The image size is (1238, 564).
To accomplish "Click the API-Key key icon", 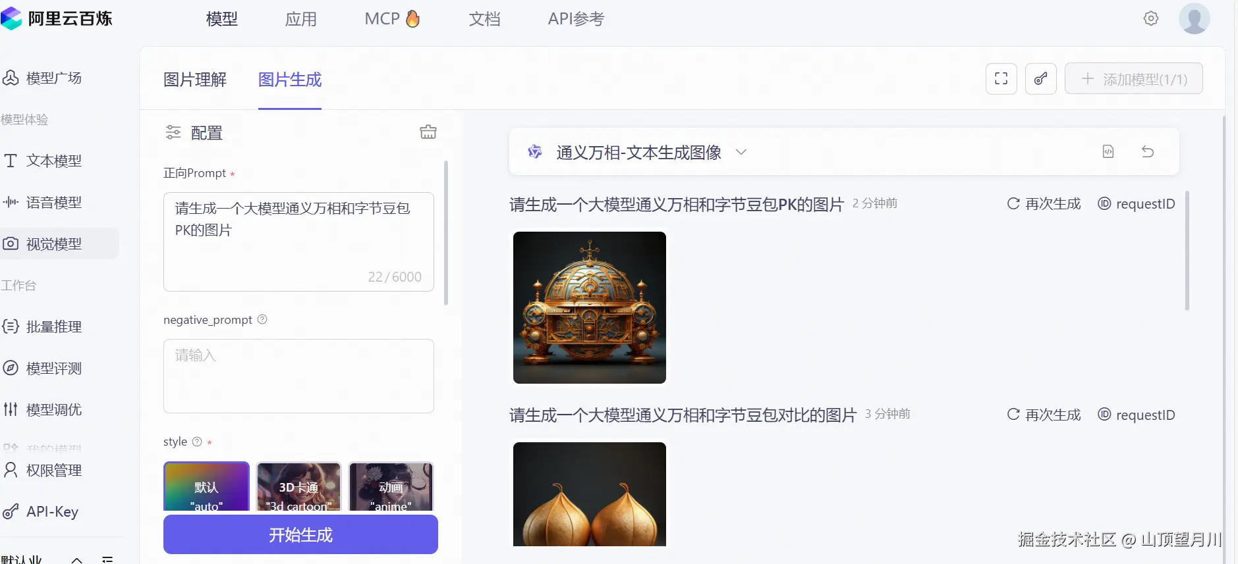I will 11,511.
